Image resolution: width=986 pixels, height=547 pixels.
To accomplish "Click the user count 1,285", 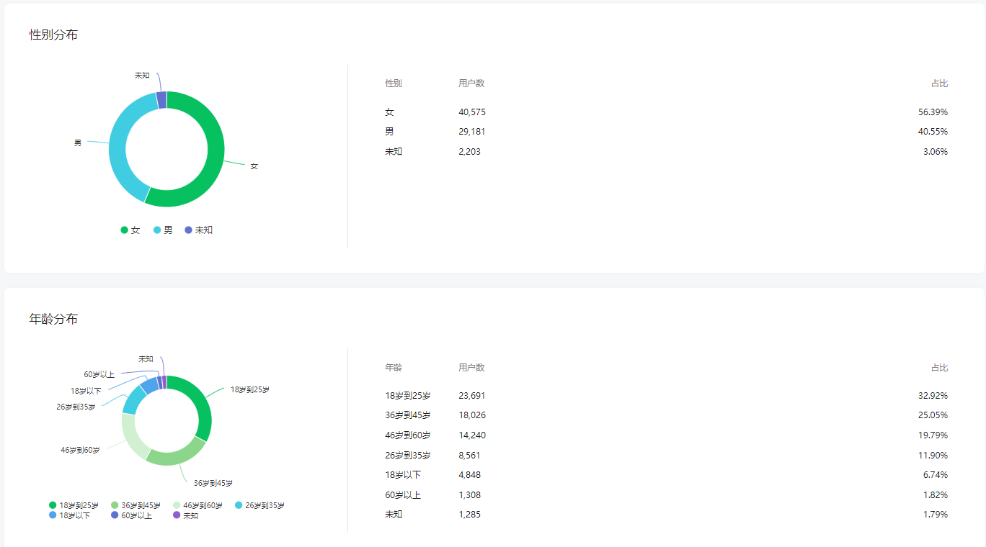I will click(x=469, y=515).
